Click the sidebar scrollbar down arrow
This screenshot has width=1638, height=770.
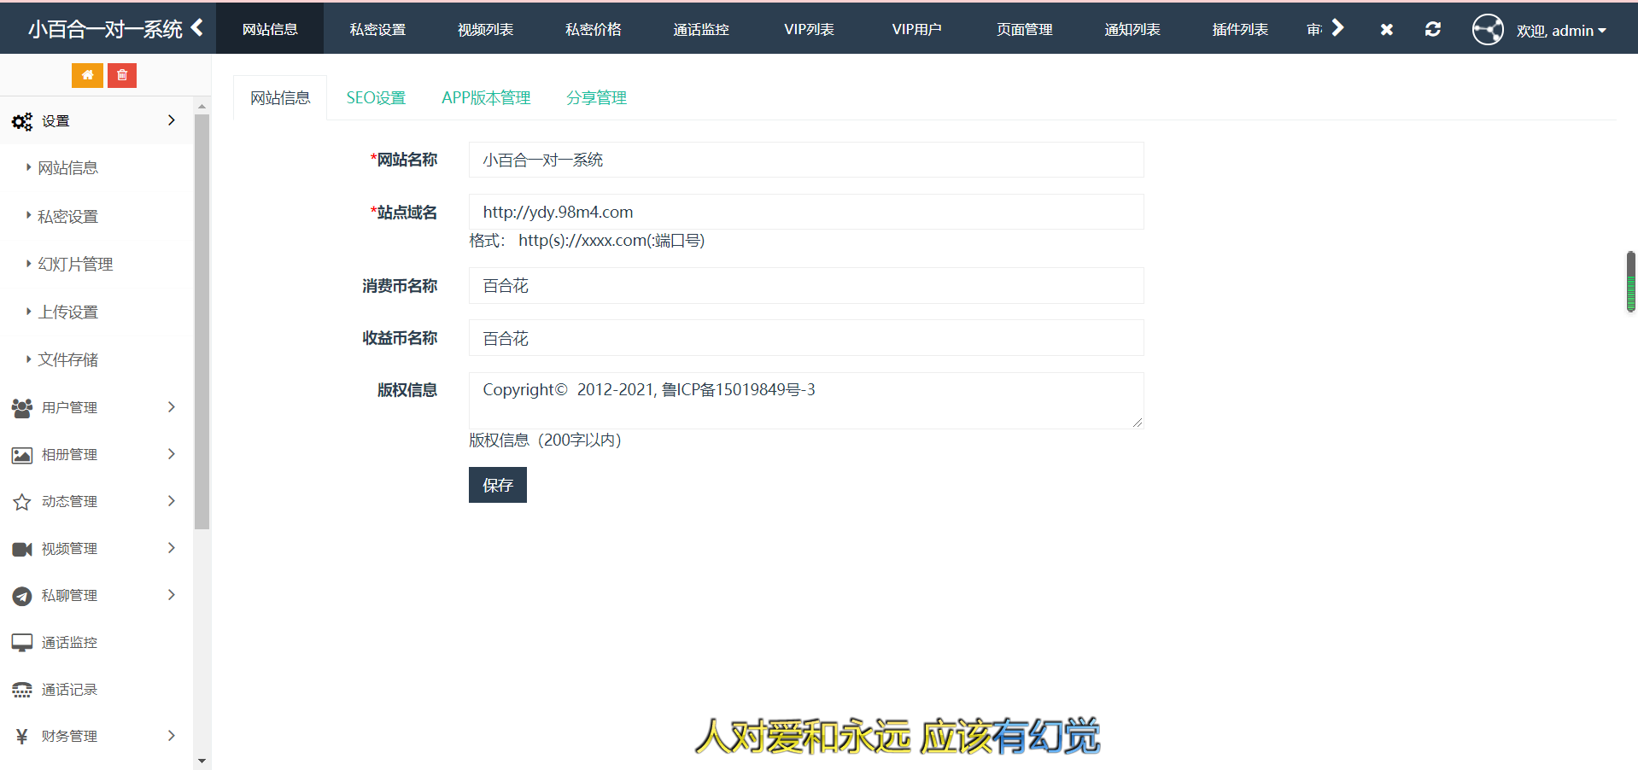pos(202,761)
